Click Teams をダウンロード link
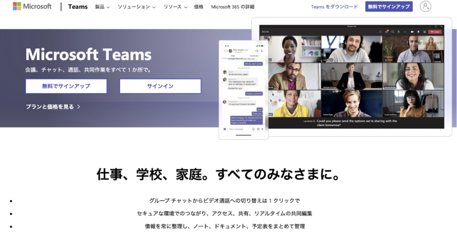Image resolution: width=457 pixels, height=247 pixels. pos(334,7)
